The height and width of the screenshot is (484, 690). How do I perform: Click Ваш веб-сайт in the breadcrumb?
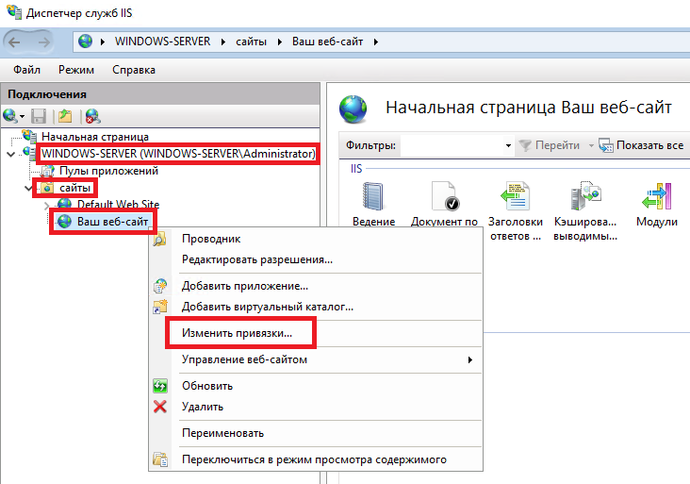[327, 42]
